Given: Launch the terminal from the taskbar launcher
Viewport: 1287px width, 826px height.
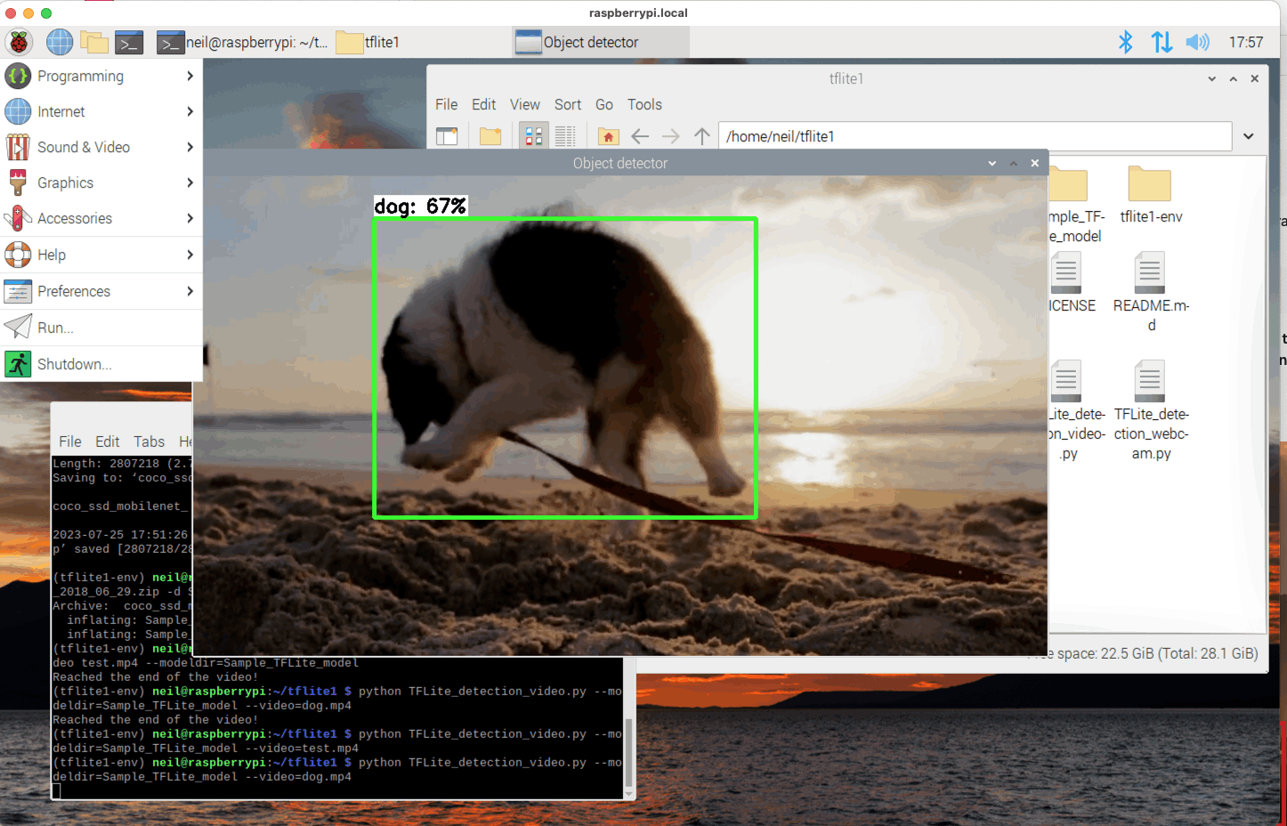Looking at the screenshot, I should (130, 42).
